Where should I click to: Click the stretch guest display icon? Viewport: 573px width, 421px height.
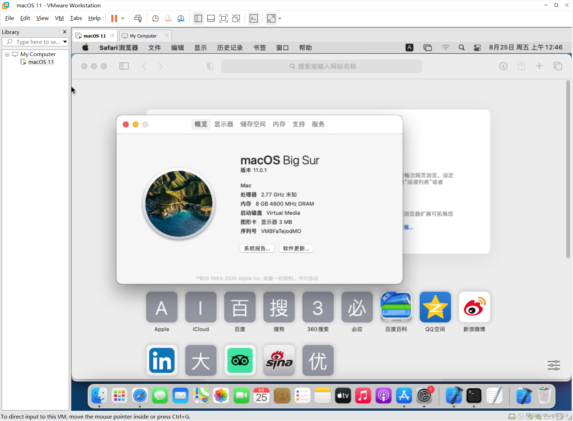tap(271, 18)
